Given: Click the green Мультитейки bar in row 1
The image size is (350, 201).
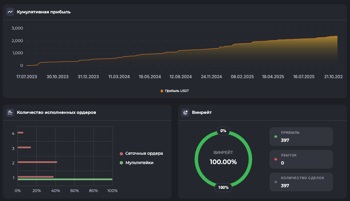Looking at the screenshot, I should (65, 179).
